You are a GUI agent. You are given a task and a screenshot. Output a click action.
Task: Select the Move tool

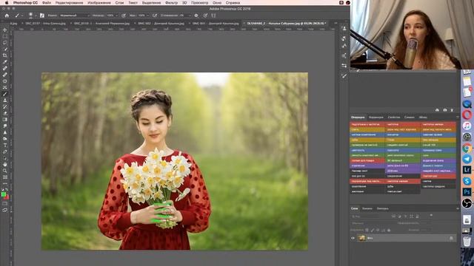point(5,30)
